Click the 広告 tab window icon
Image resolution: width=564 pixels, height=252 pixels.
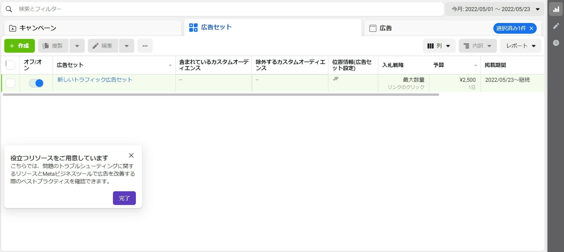373,28
